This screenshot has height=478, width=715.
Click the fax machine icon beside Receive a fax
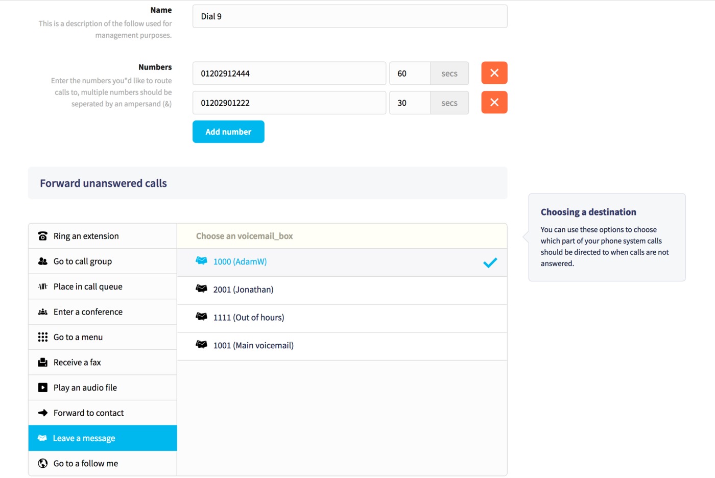pyautogui.click(x=43, y=362)
